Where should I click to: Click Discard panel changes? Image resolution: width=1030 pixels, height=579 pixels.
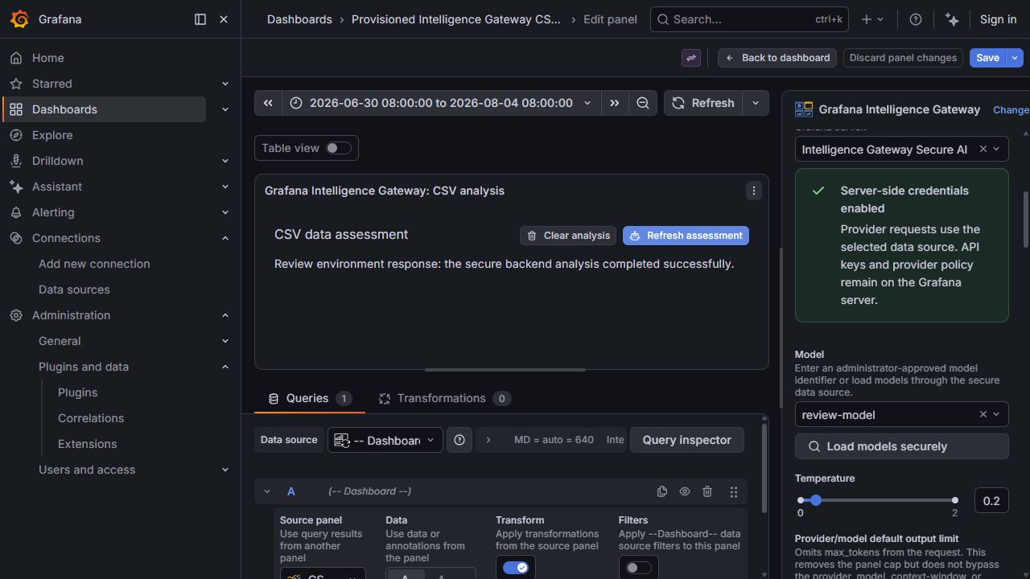point(903,58)
